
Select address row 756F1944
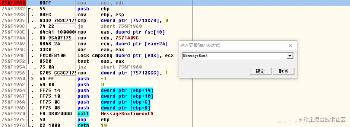pyautogui.click(x=13, y=38)
